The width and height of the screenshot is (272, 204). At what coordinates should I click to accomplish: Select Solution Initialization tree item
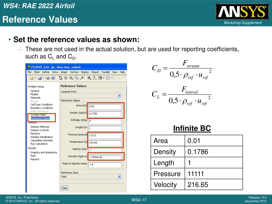(42, 137)
